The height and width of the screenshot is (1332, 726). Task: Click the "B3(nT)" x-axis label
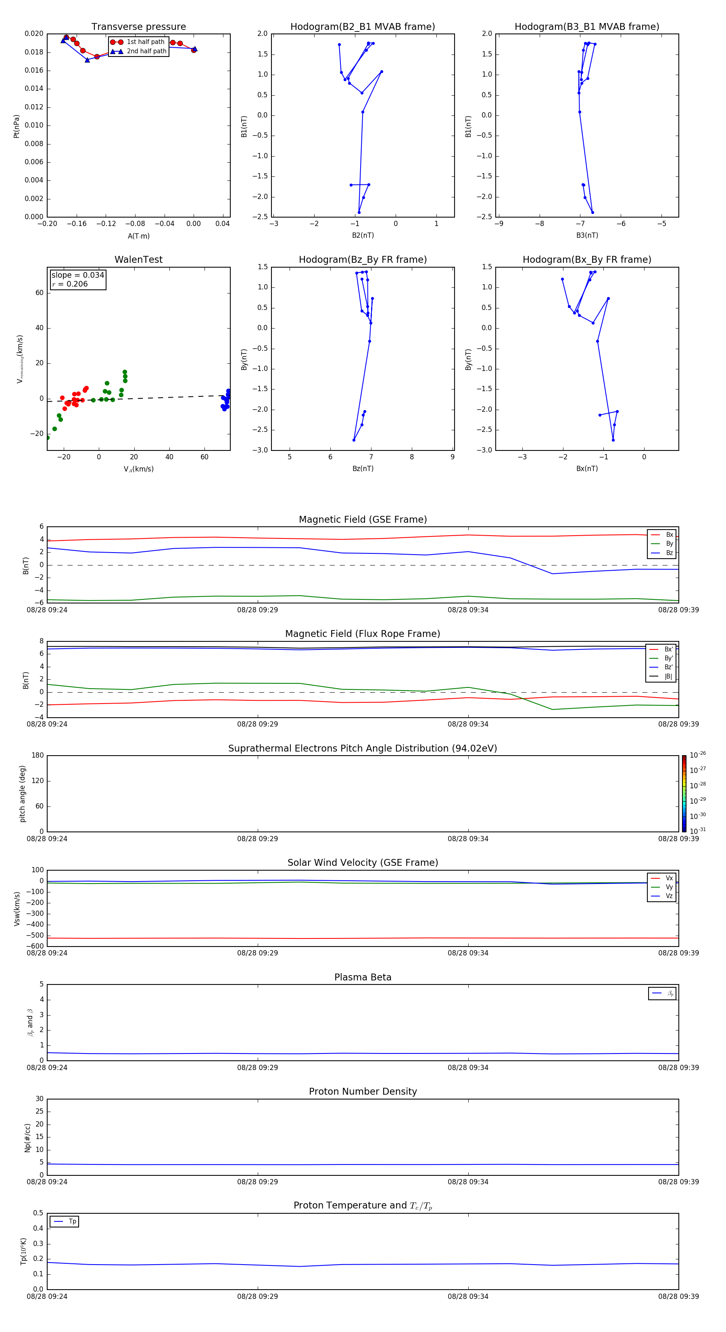(587, 235)
